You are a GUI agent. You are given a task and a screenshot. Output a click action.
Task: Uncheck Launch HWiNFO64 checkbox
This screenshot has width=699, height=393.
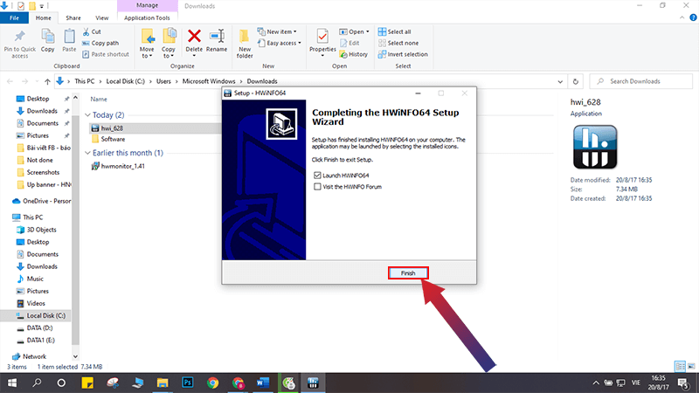(317, 176)
